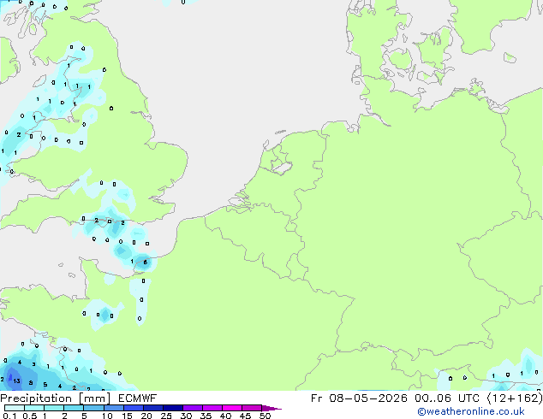543x419 pixels.
Task: Click the legend swatch between 2 and 5
Action: pyautogui.click(x=75, y=408)
